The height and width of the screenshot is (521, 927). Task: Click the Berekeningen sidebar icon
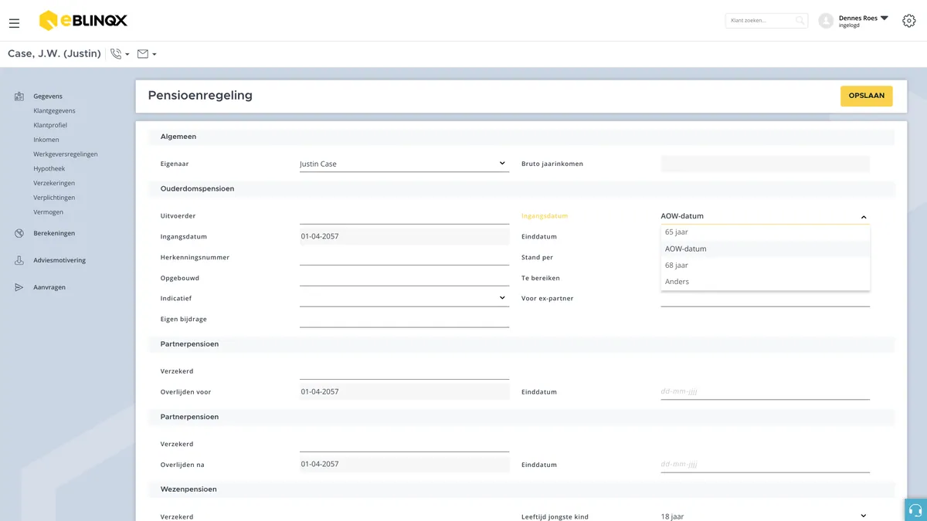[19, 233]
